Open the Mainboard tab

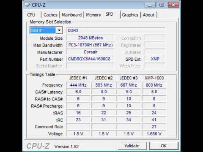tap(71, 15)
